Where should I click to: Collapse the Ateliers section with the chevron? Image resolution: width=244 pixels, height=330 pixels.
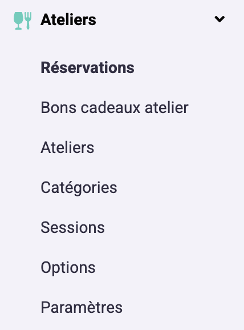tap(219, 19)
